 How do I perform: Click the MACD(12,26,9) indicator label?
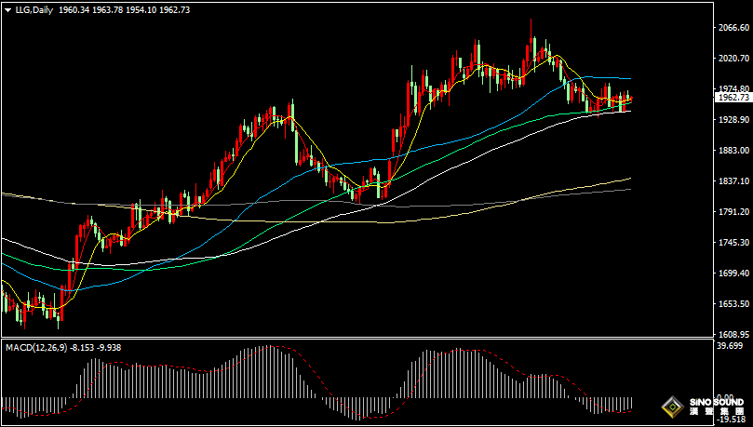click(x=36, y=347)
